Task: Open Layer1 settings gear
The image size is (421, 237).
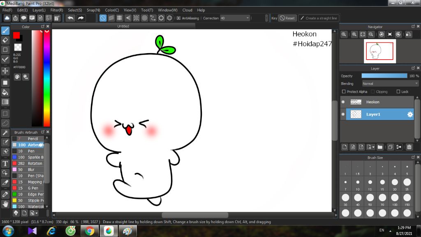Action: point(410,114)
